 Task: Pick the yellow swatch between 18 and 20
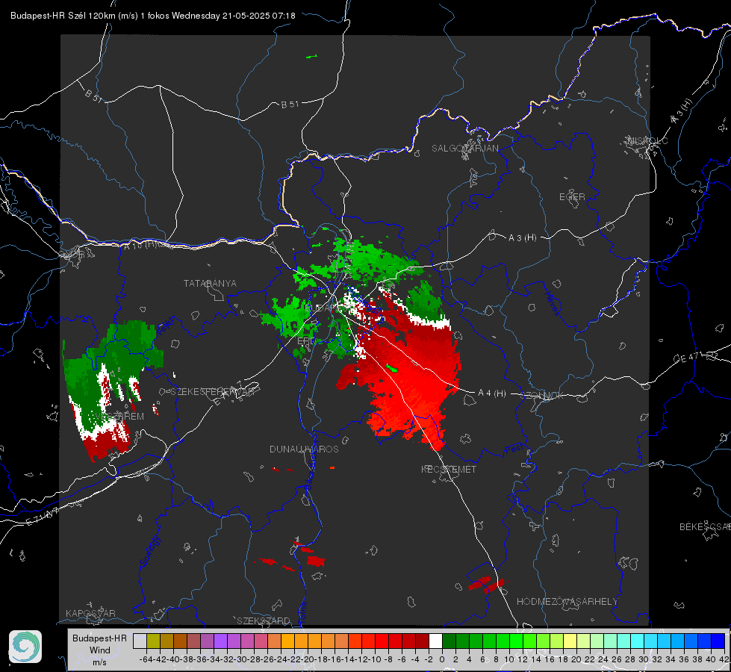click(x=570, y=641)
